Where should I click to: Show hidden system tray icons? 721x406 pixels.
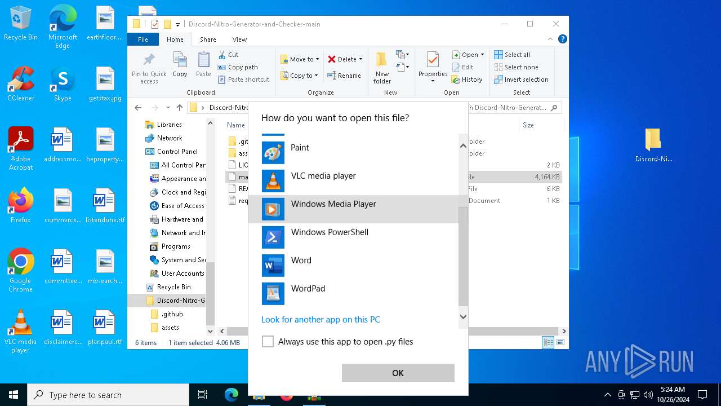pyautogui.click(x=607, y=395)
